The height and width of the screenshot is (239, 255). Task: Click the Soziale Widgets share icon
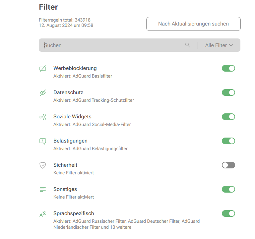[x=43, y=117]
